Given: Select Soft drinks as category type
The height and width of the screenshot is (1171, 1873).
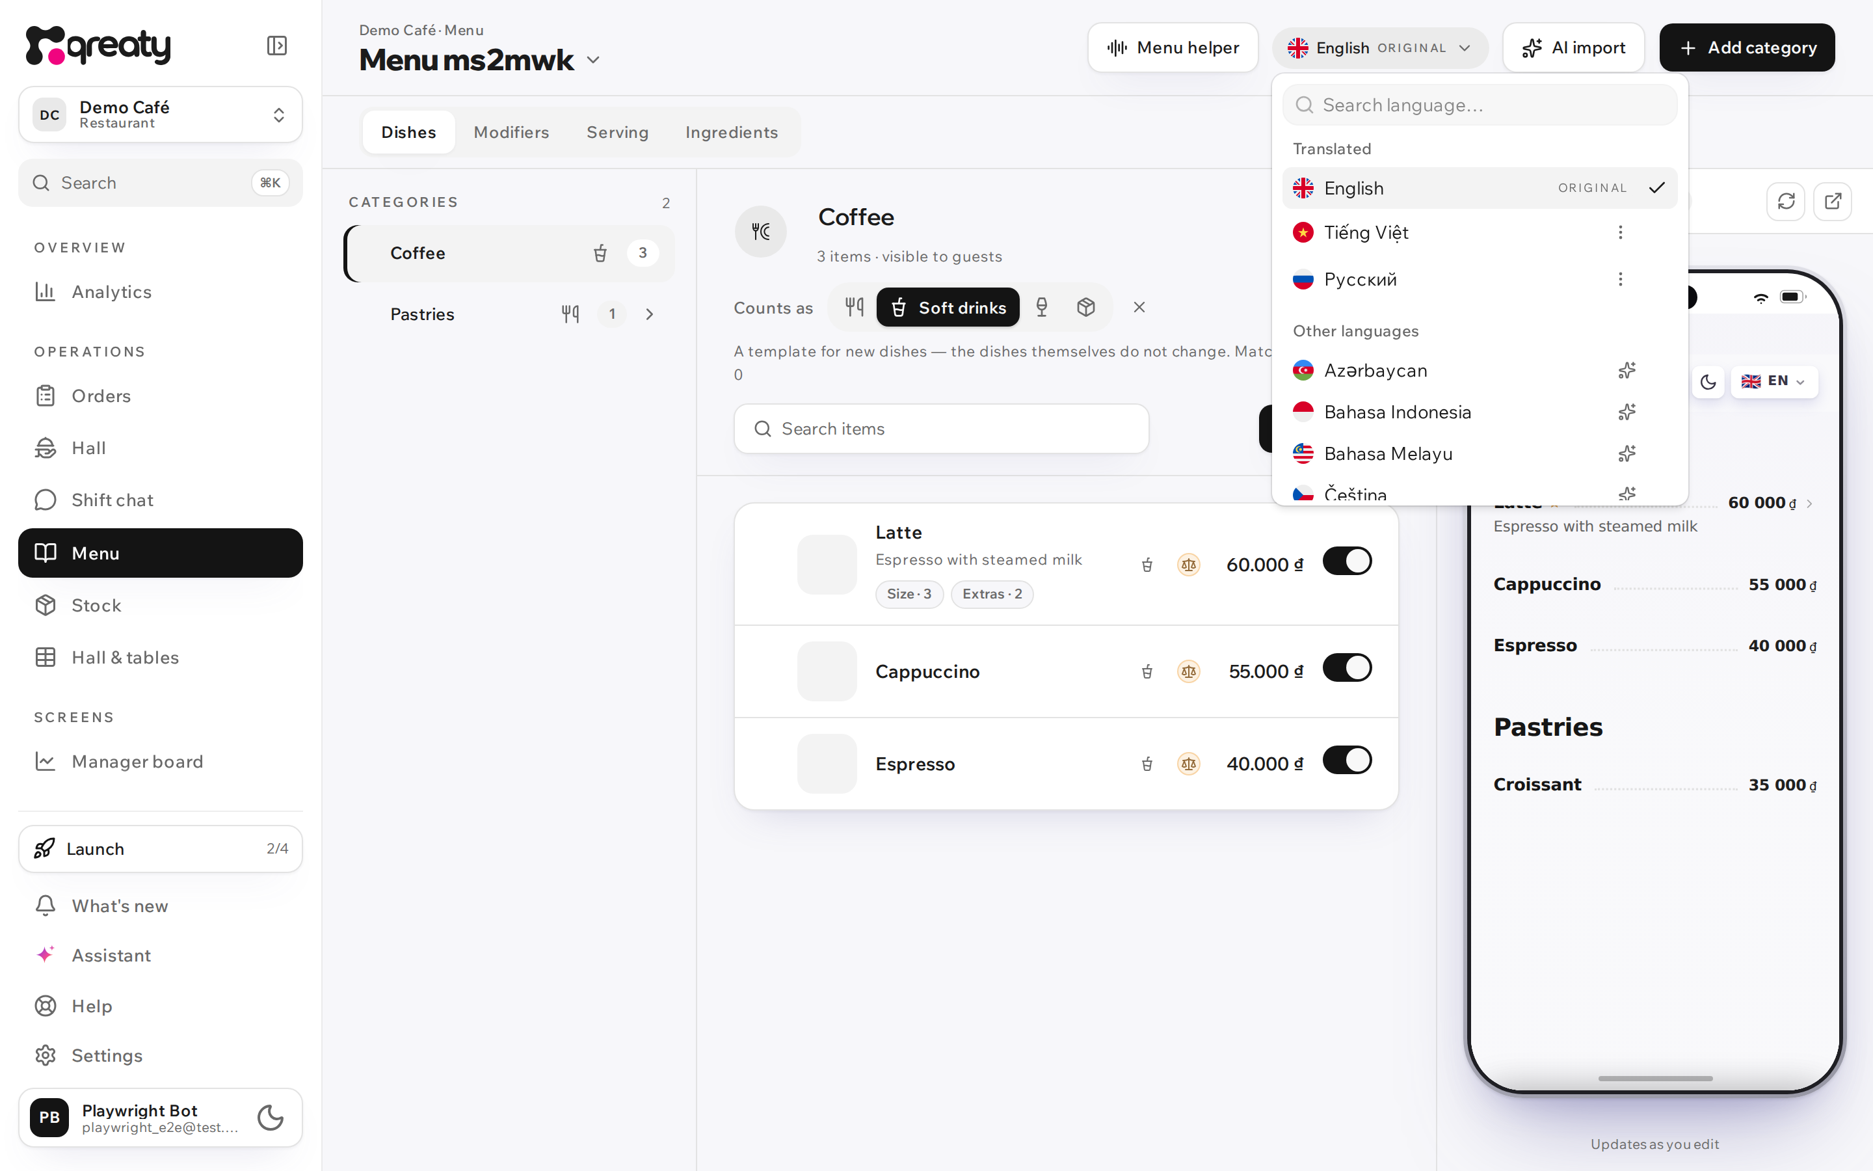Looking at the screenshot, I should click(948, 308).
